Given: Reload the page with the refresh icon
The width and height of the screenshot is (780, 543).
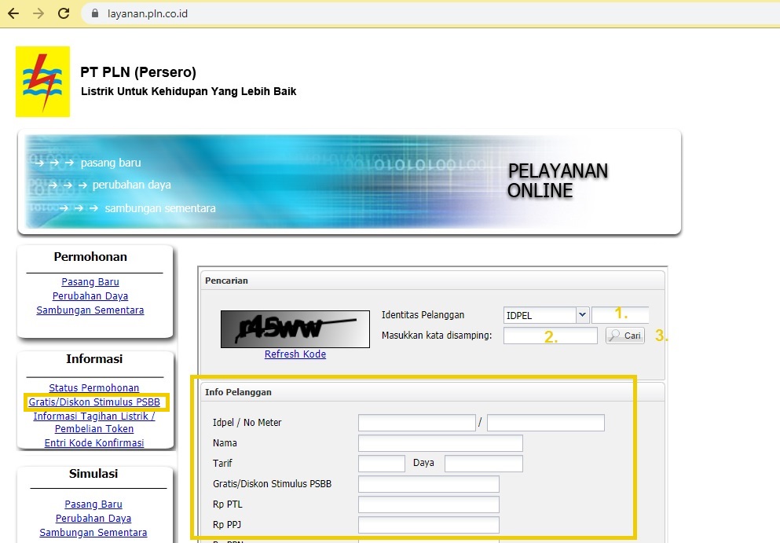Looking at the screenshot, I should click(x=64, y=13).
